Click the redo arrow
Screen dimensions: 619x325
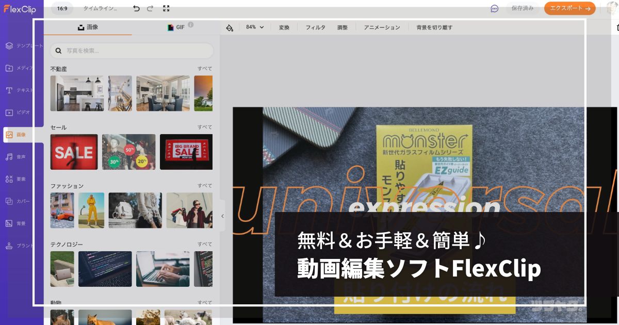[150, 8]
